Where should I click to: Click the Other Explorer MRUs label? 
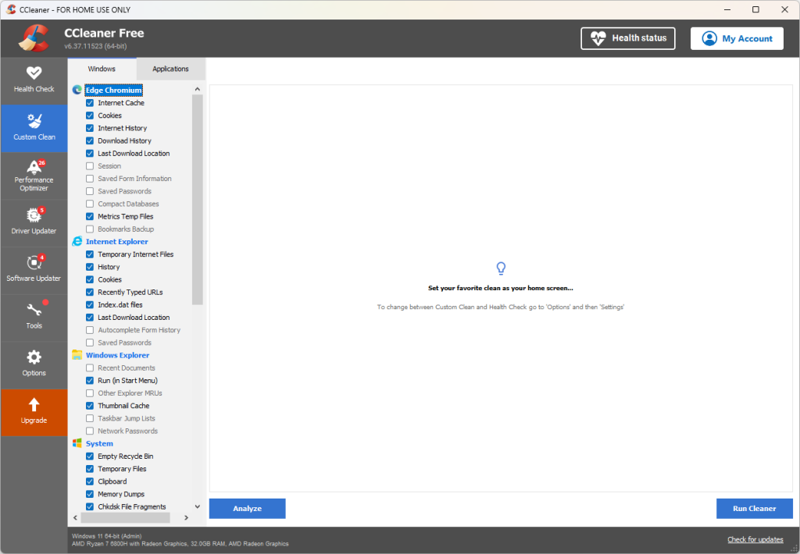pos(130,393)
